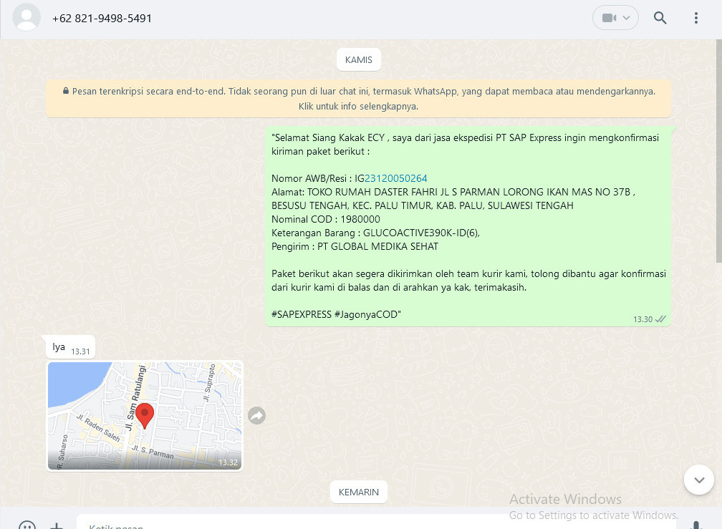Screen dimensions: 722x529
Task: Open contact info for +62 821-9498-5491
Action: click(x=102, y=19)
